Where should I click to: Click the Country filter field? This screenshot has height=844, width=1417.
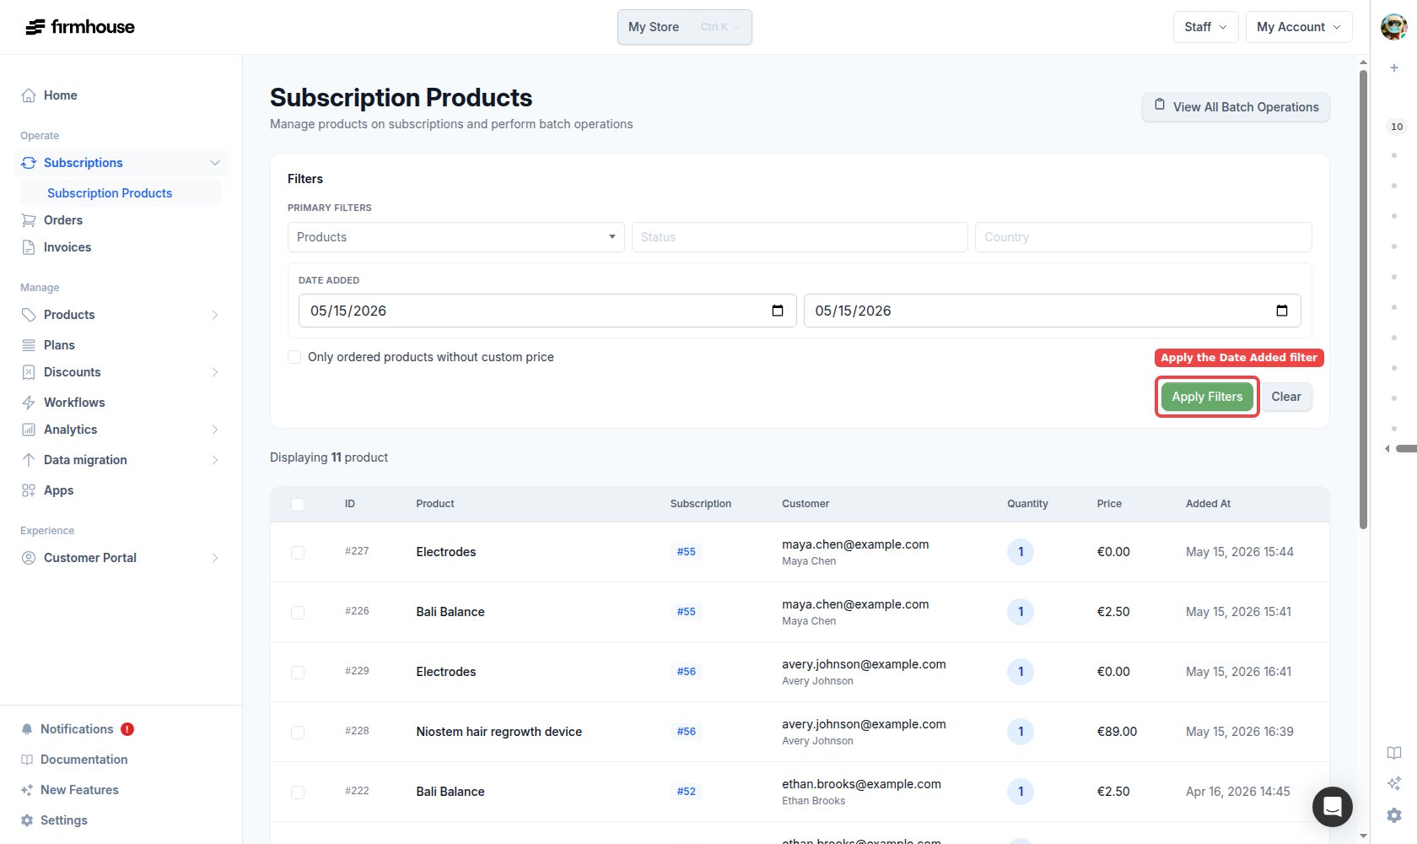[1143, 237]
